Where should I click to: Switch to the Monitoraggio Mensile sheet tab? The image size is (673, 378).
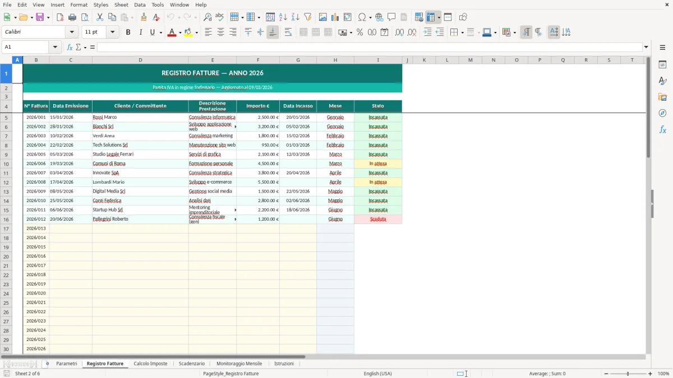[x=239, y=363]
